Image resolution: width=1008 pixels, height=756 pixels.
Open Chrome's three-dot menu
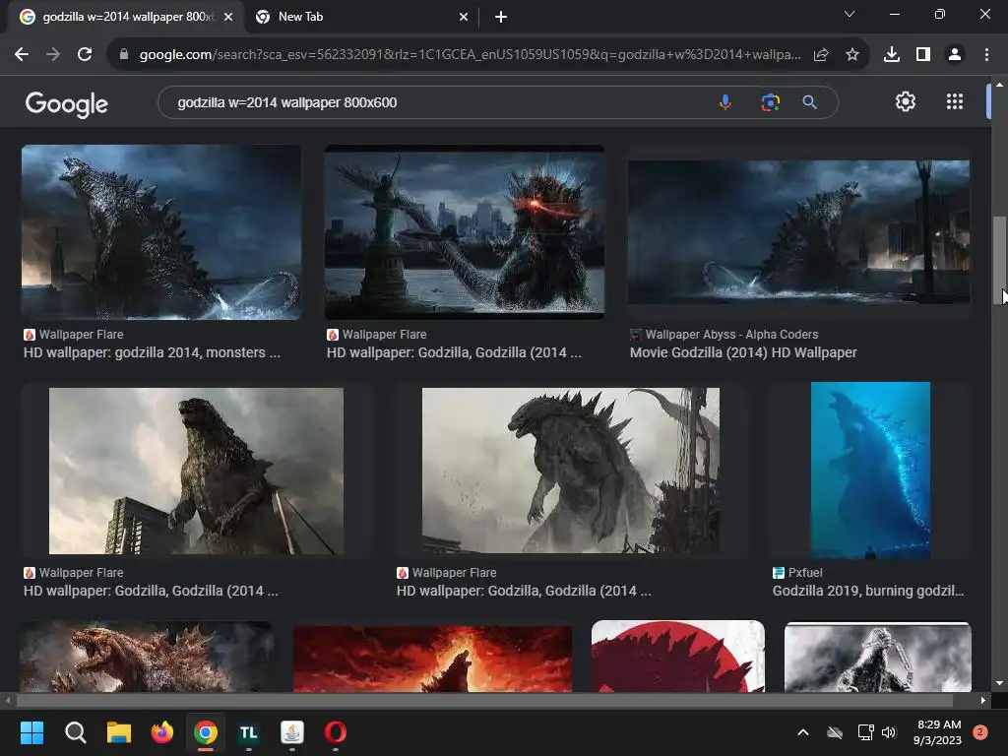click(x=986, y=55)
